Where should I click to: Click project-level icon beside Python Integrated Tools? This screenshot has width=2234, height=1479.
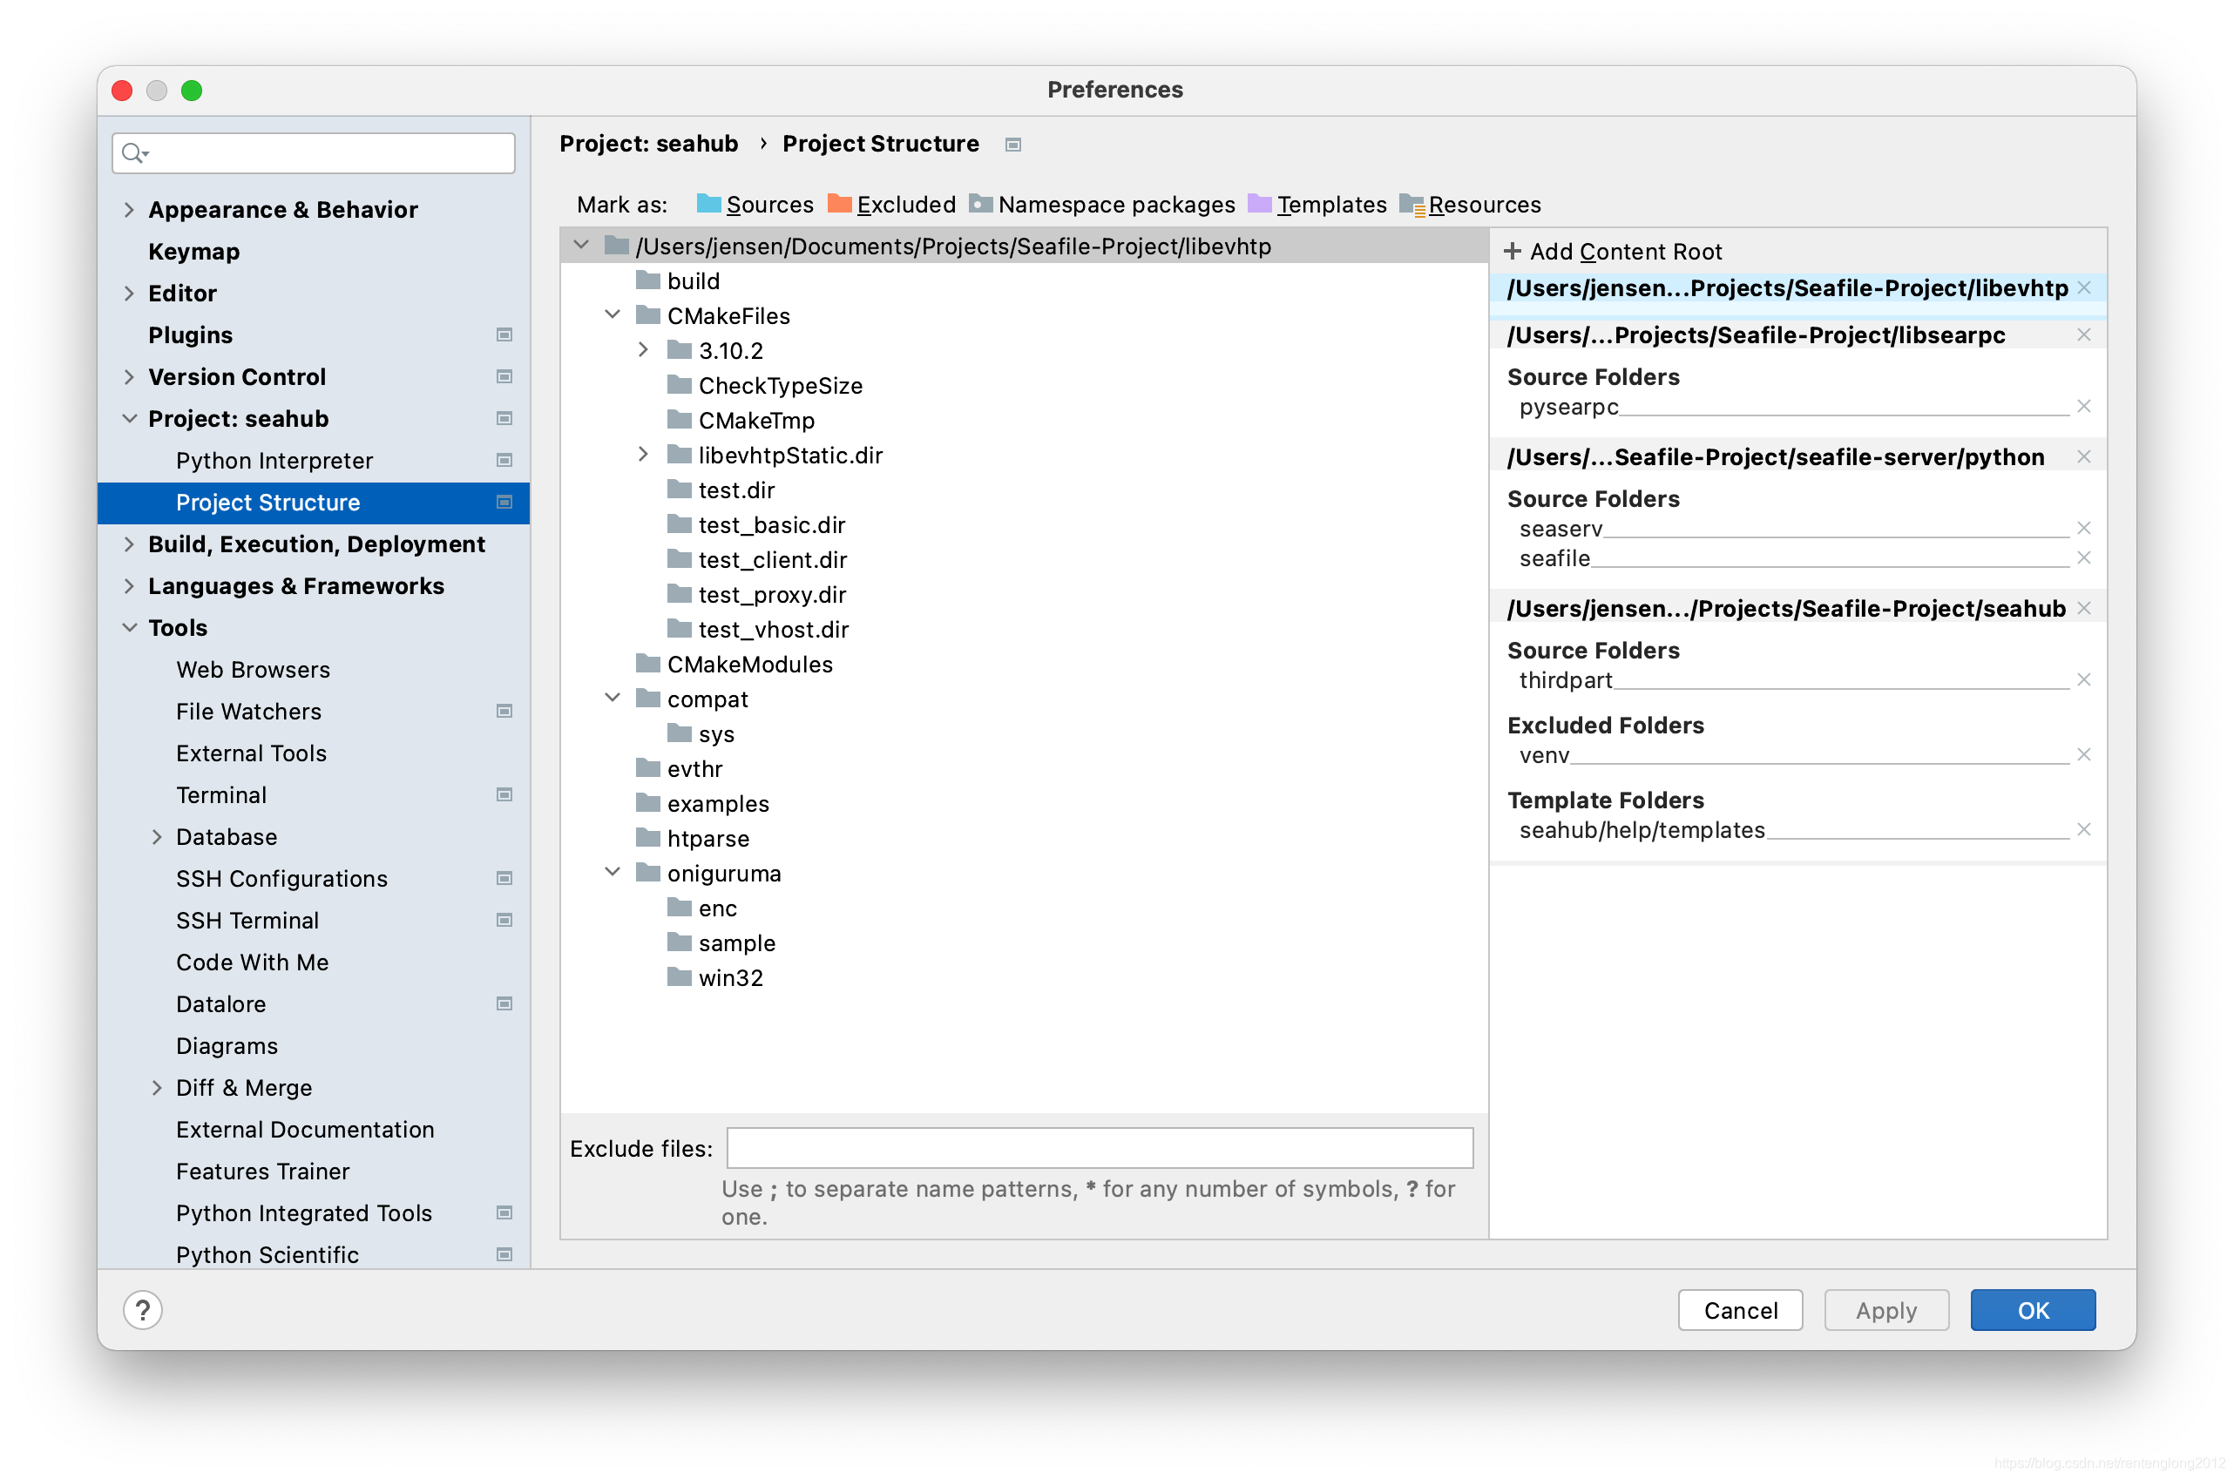(504, 1213)
